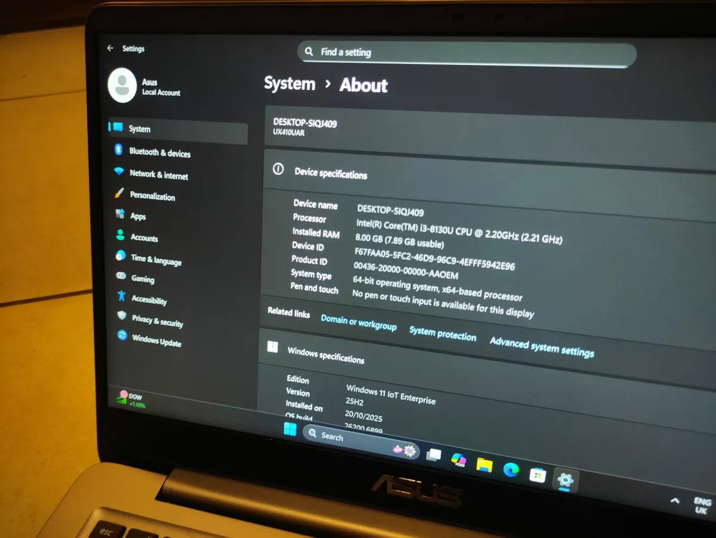Click the Accessibility figure icon
Viewport: 716px width, 538px height.
122,296
